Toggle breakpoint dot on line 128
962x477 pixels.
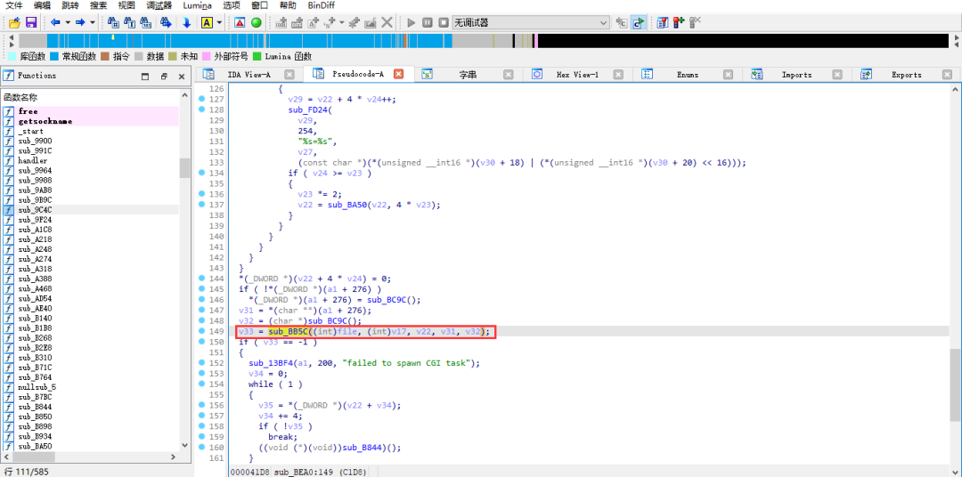202,109
